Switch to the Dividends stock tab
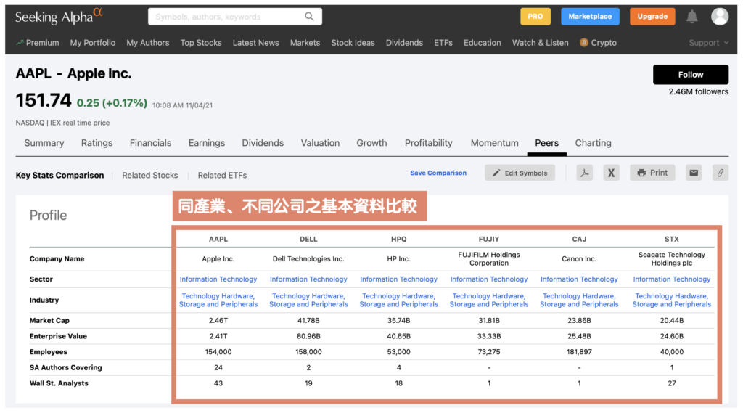 (x=263, y=143)
